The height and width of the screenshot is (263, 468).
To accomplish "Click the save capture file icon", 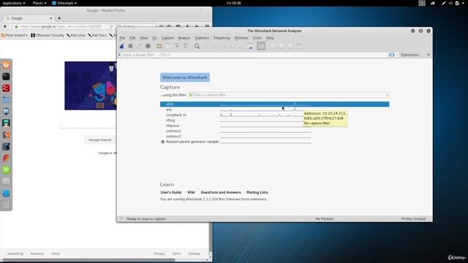I will (168, 46).
